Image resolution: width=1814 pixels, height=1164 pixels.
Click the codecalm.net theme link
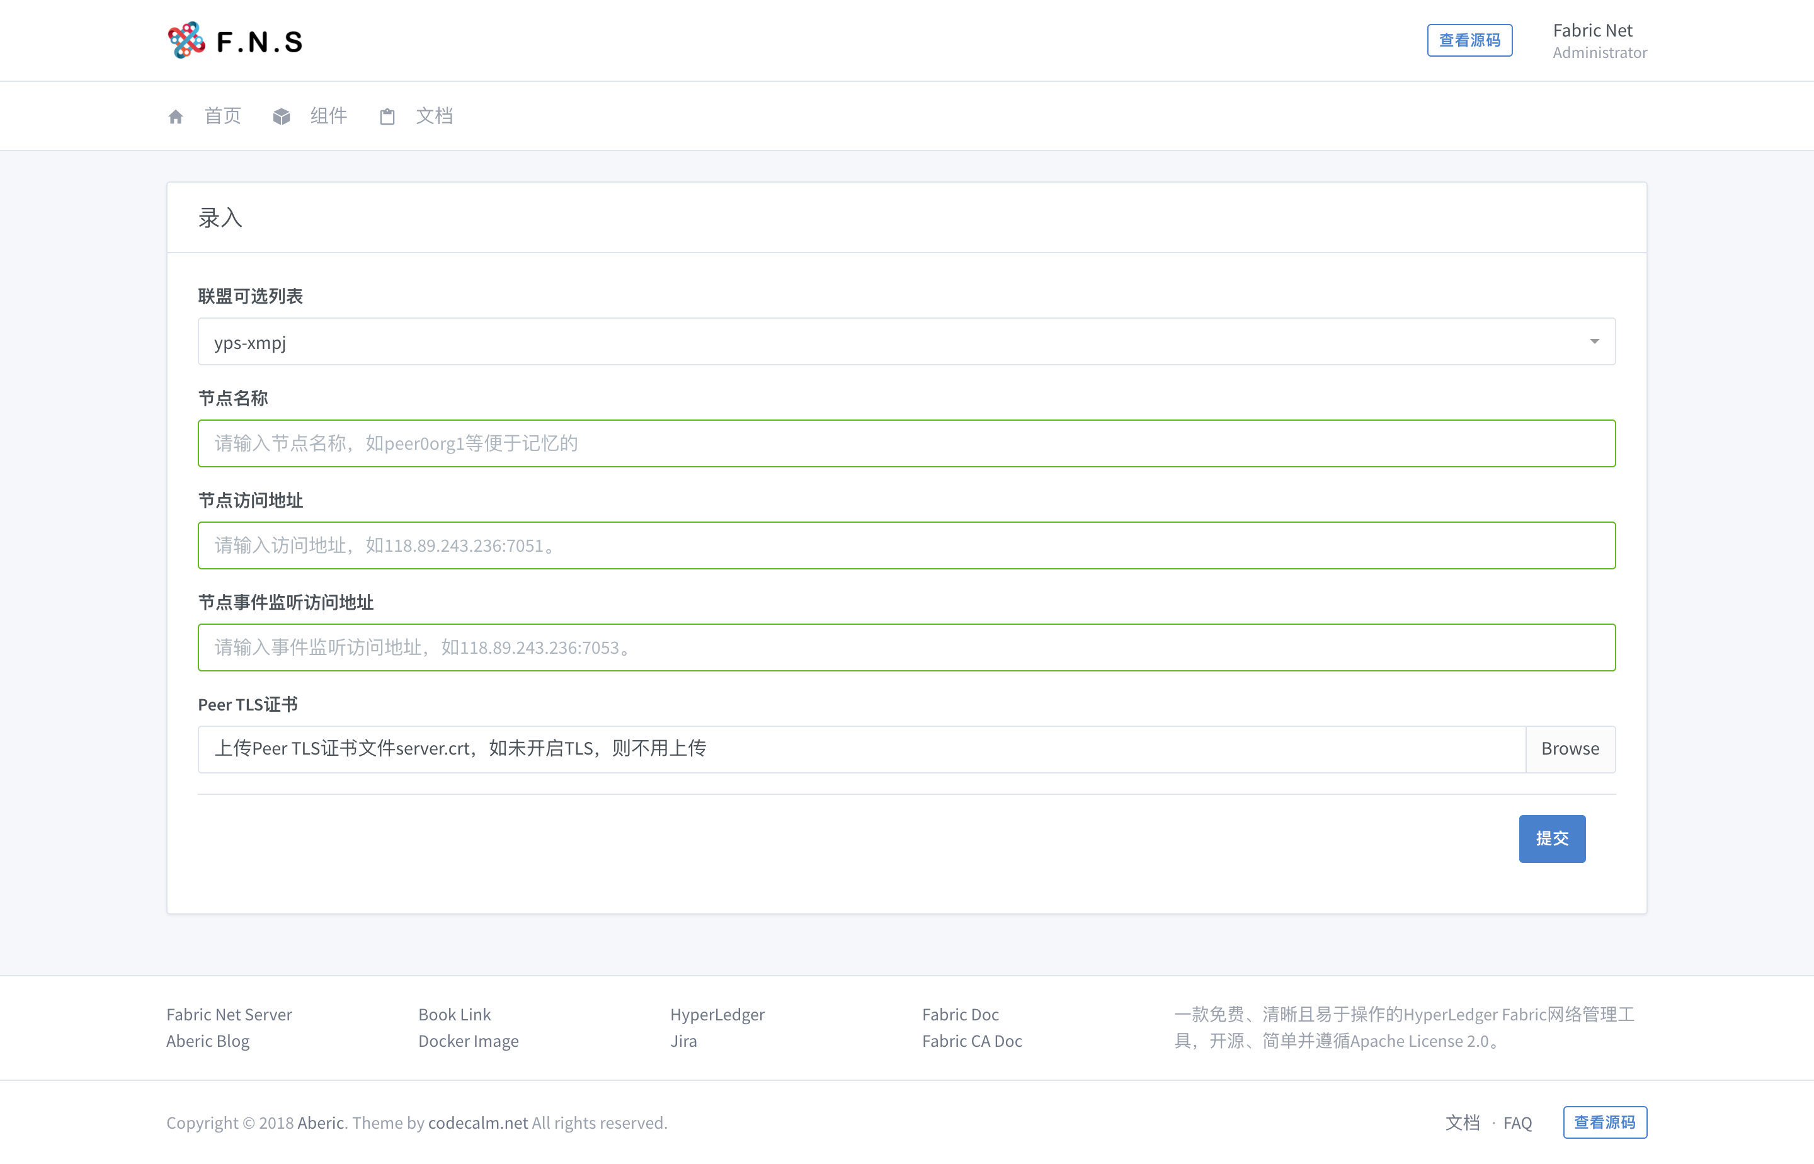[477, 1122]
